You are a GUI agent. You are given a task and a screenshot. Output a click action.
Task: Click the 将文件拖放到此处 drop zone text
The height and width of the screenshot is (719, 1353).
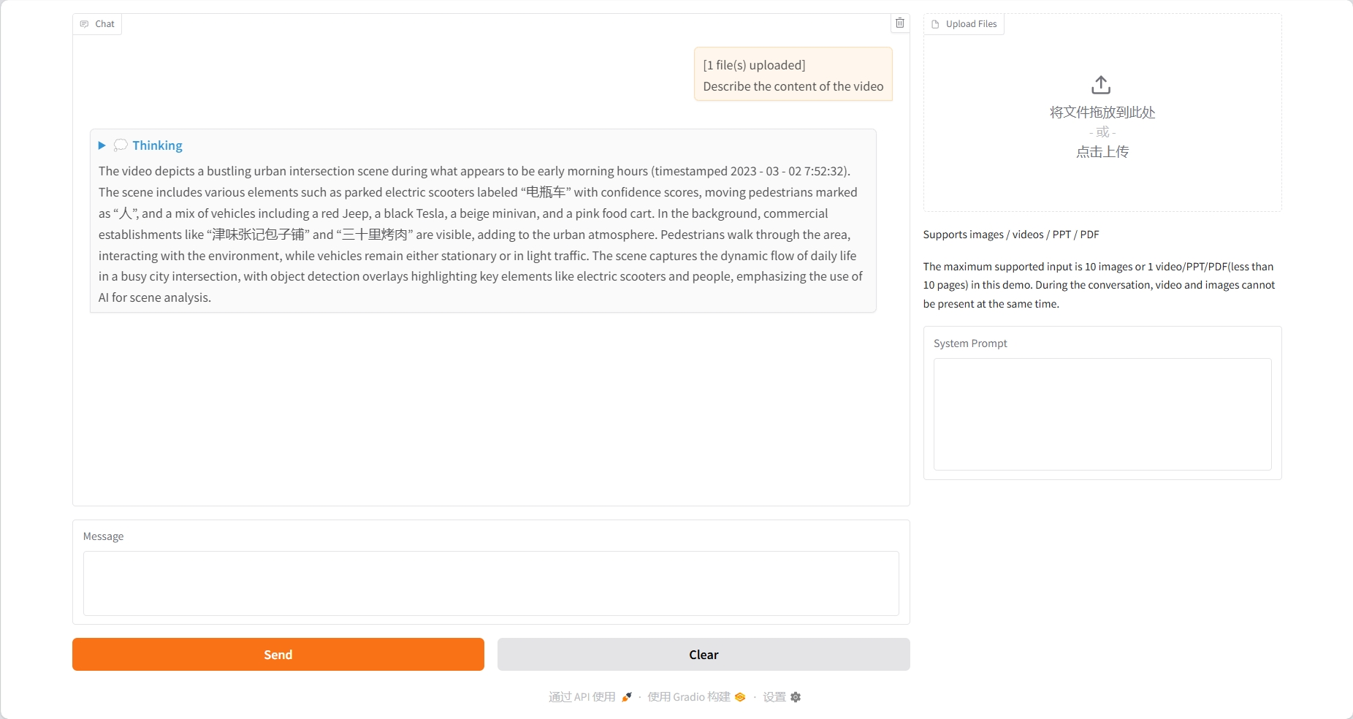[1102, 113]
